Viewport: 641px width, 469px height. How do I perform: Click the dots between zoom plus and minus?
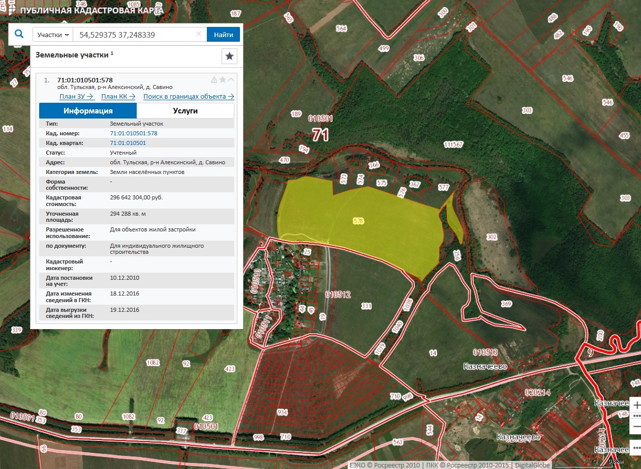point(635,416)
